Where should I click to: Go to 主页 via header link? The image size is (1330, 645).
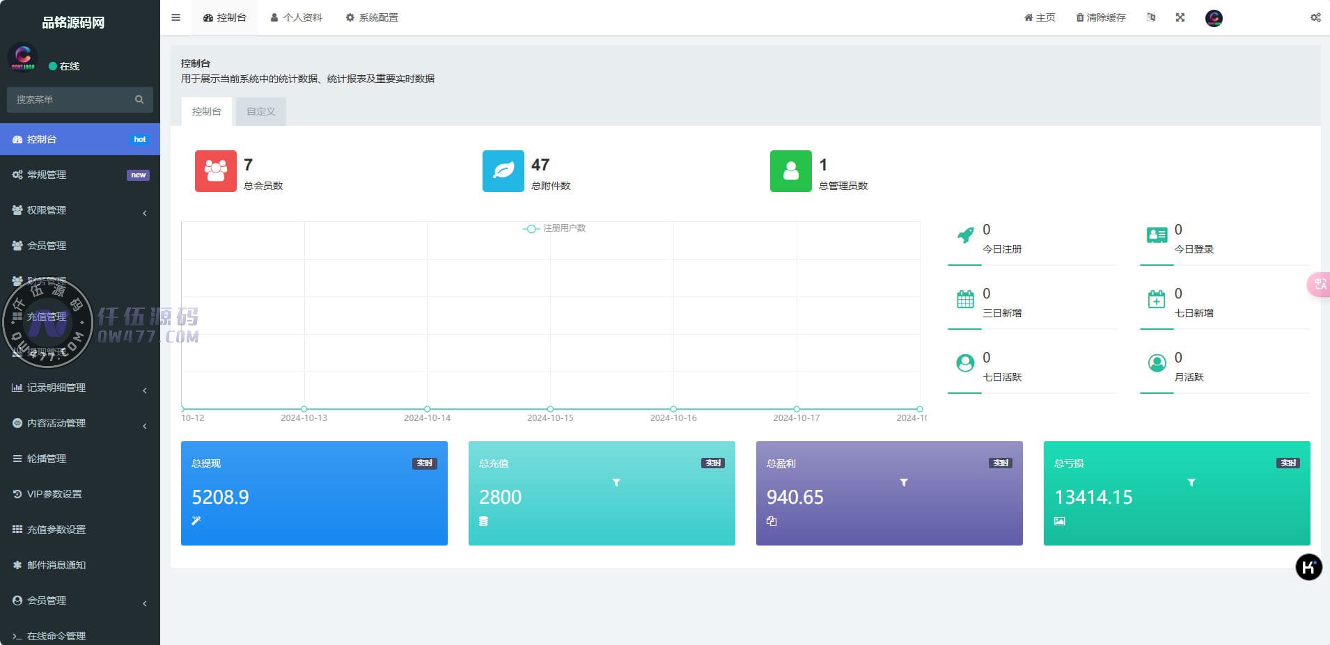(x=1040, y=17)
